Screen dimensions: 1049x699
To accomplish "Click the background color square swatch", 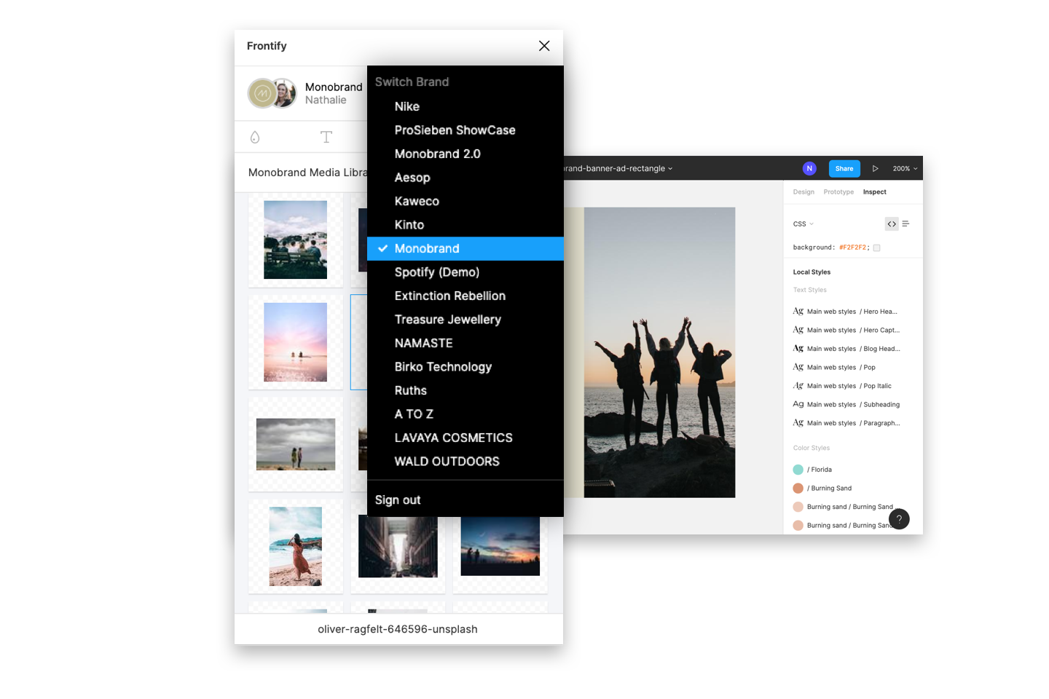I will (876, 248).
